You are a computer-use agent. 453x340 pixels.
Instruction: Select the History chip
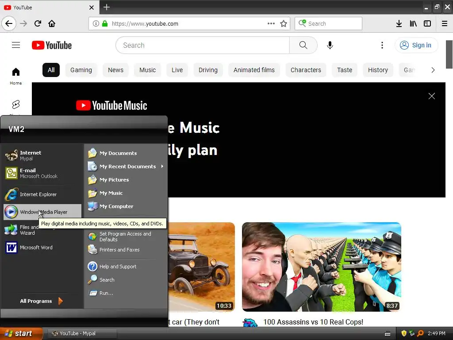(x=378, y=70)
